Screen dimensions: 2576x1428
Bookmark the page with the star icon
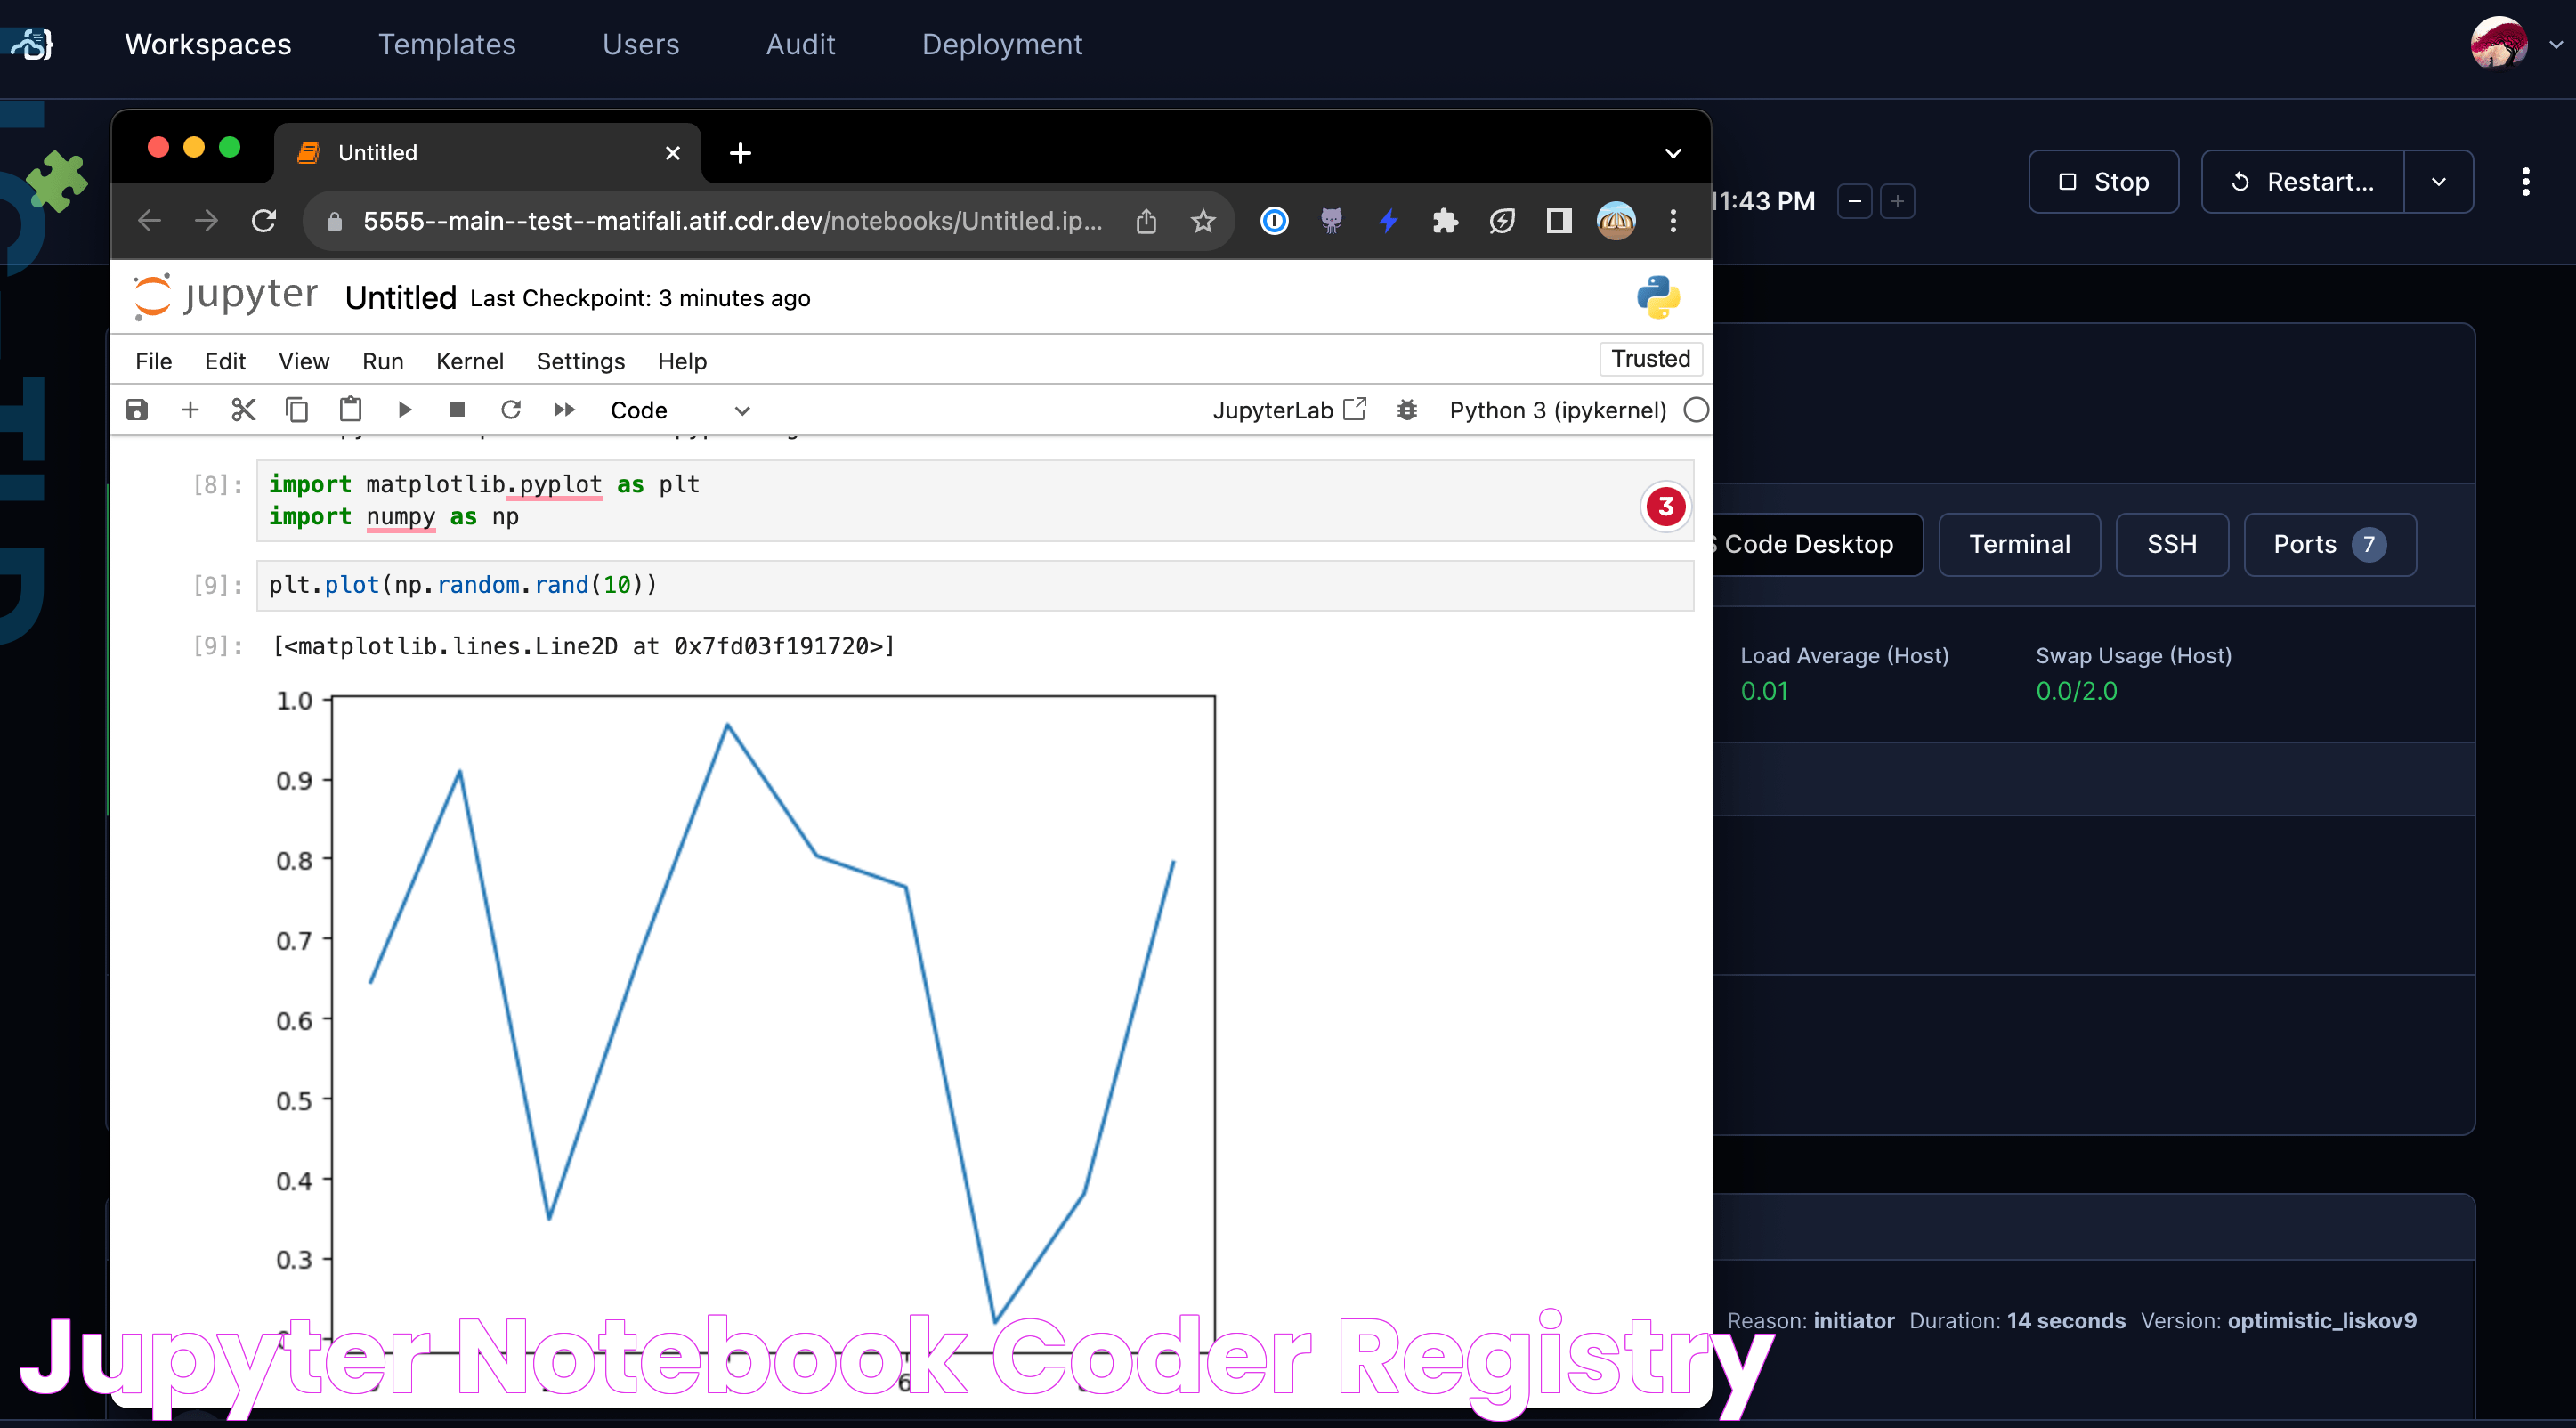tap(1203, 221)
